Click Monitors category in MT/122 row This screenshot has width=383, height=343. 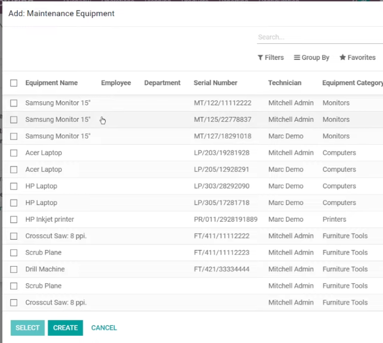336,103
